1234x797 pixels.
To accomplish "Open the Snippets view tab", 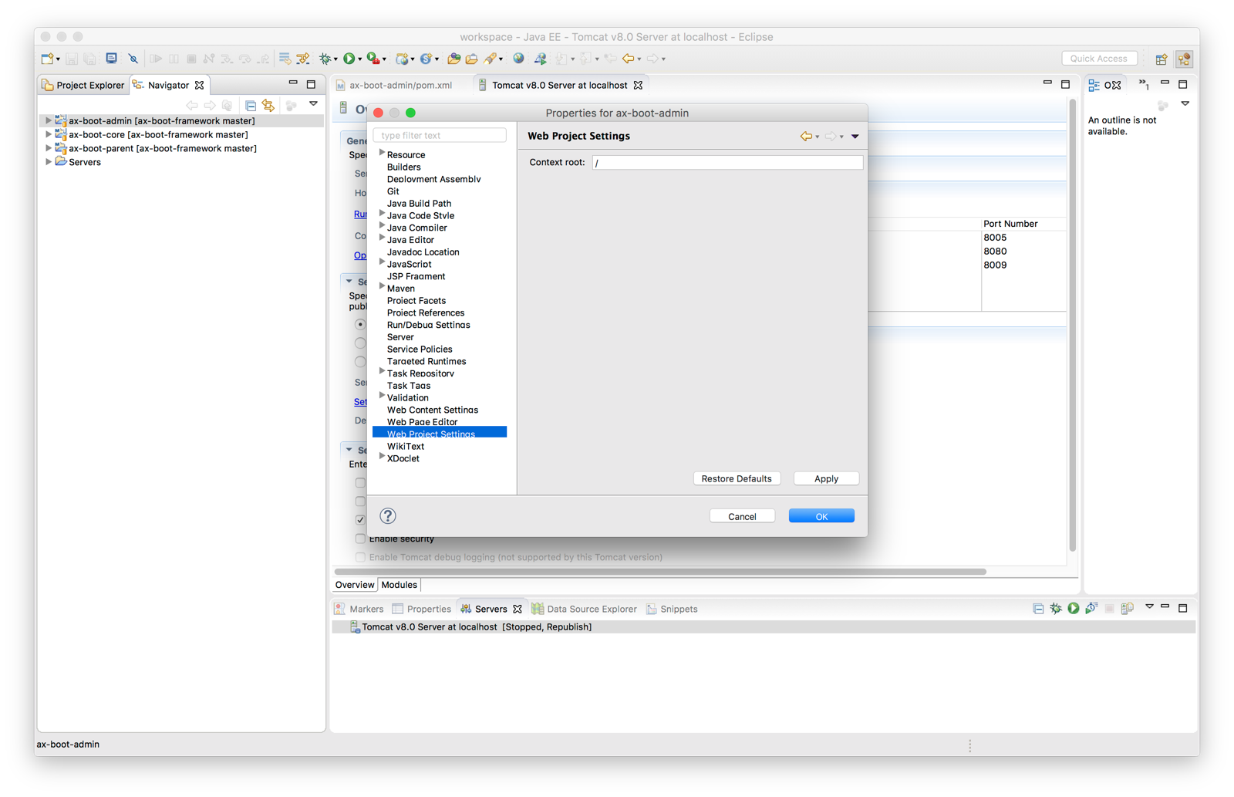I will coord(672,609).
